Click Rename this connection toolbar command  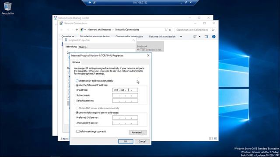click(162, 37)
